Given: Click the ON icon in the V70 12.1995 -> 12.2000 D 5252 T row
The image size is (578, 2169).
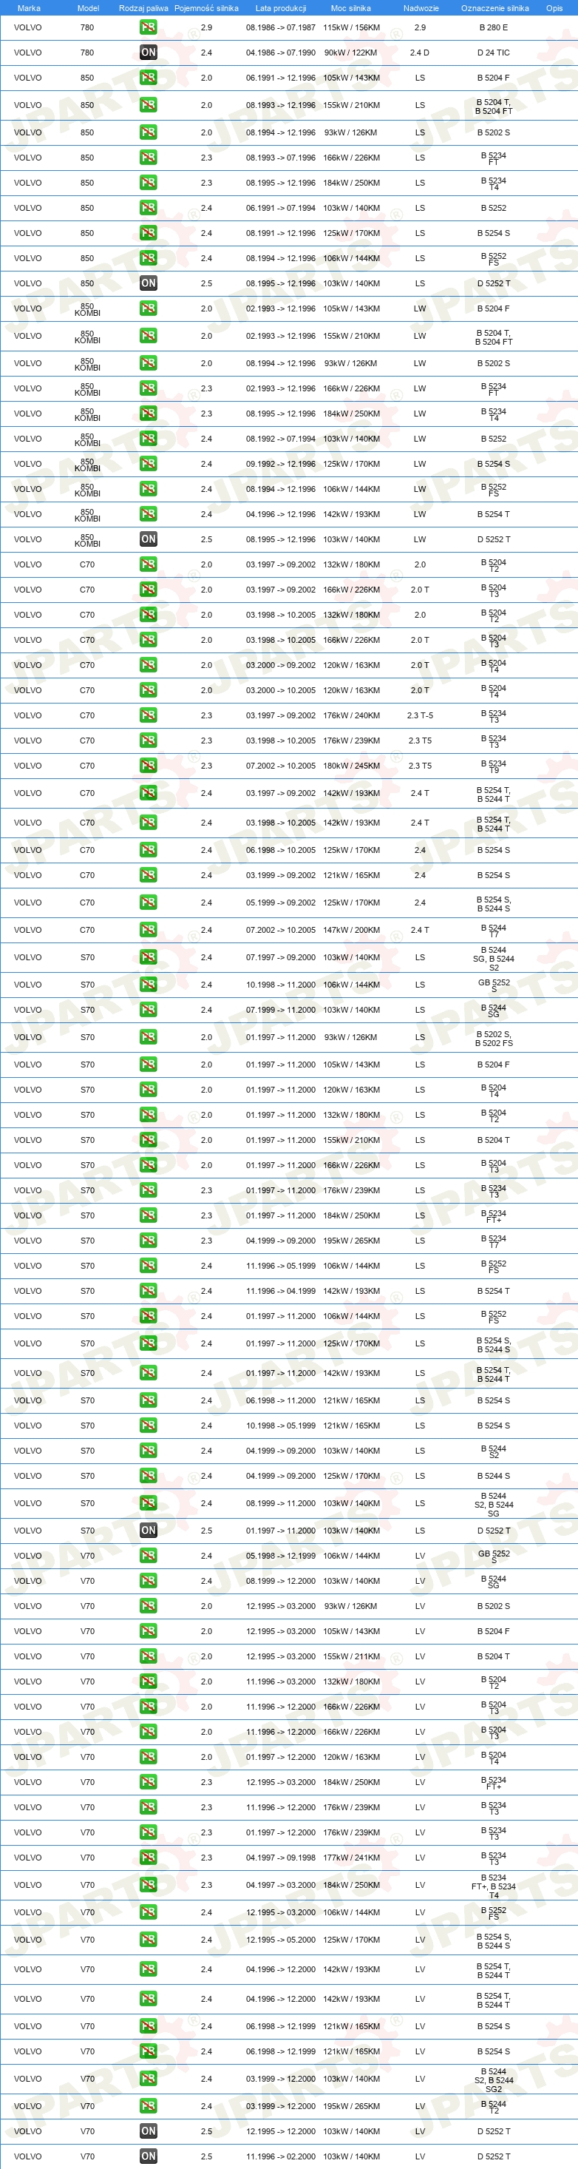Looking at the screenshot, I should click(x=148, y=2131).
